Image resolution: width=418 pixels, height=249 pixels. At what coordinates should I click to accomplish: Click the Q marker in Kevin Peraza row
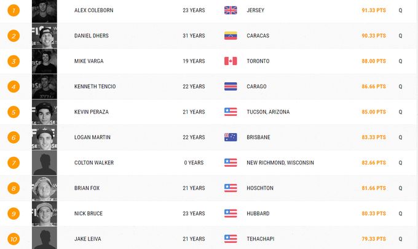[401, 112]
